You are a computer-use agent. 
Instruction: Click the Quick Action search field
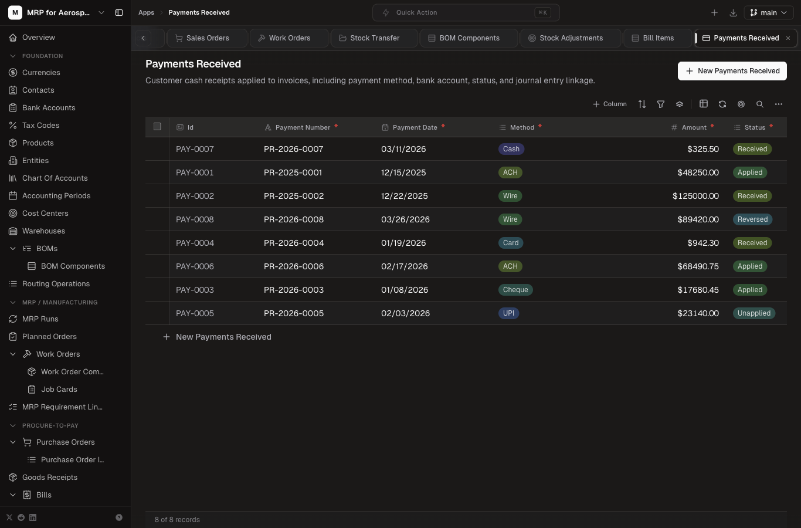(x=466, y=12)
